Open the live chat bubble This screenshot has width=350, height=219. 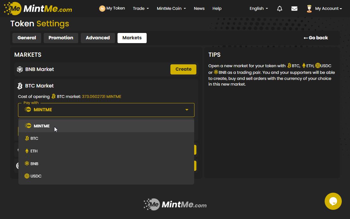tap(333, 201)
